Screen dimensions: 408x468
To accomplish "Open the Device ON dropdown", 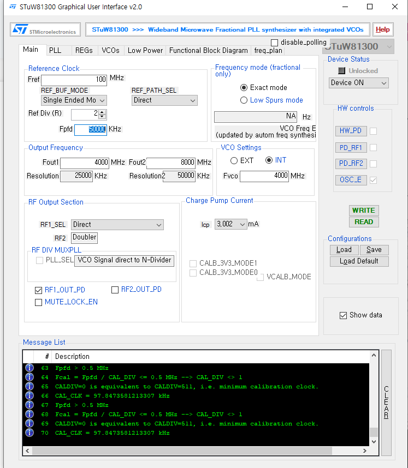I will pyautogui.click(x=359, y=83).
